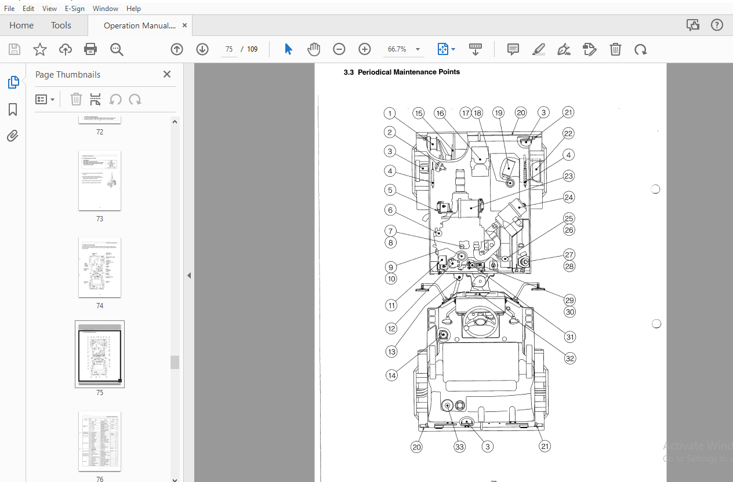Add the document to starred files
Viewport: 733px width, 482px height.
pyautogui.click(x=39, y=49)
